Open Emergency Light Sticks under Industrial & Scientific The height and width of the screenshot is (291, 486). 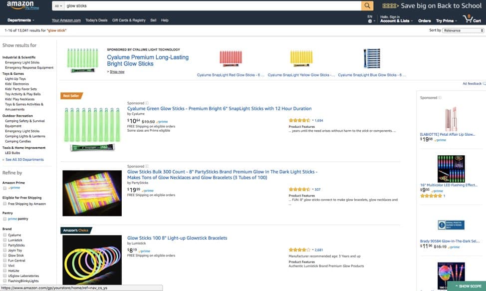22,62
